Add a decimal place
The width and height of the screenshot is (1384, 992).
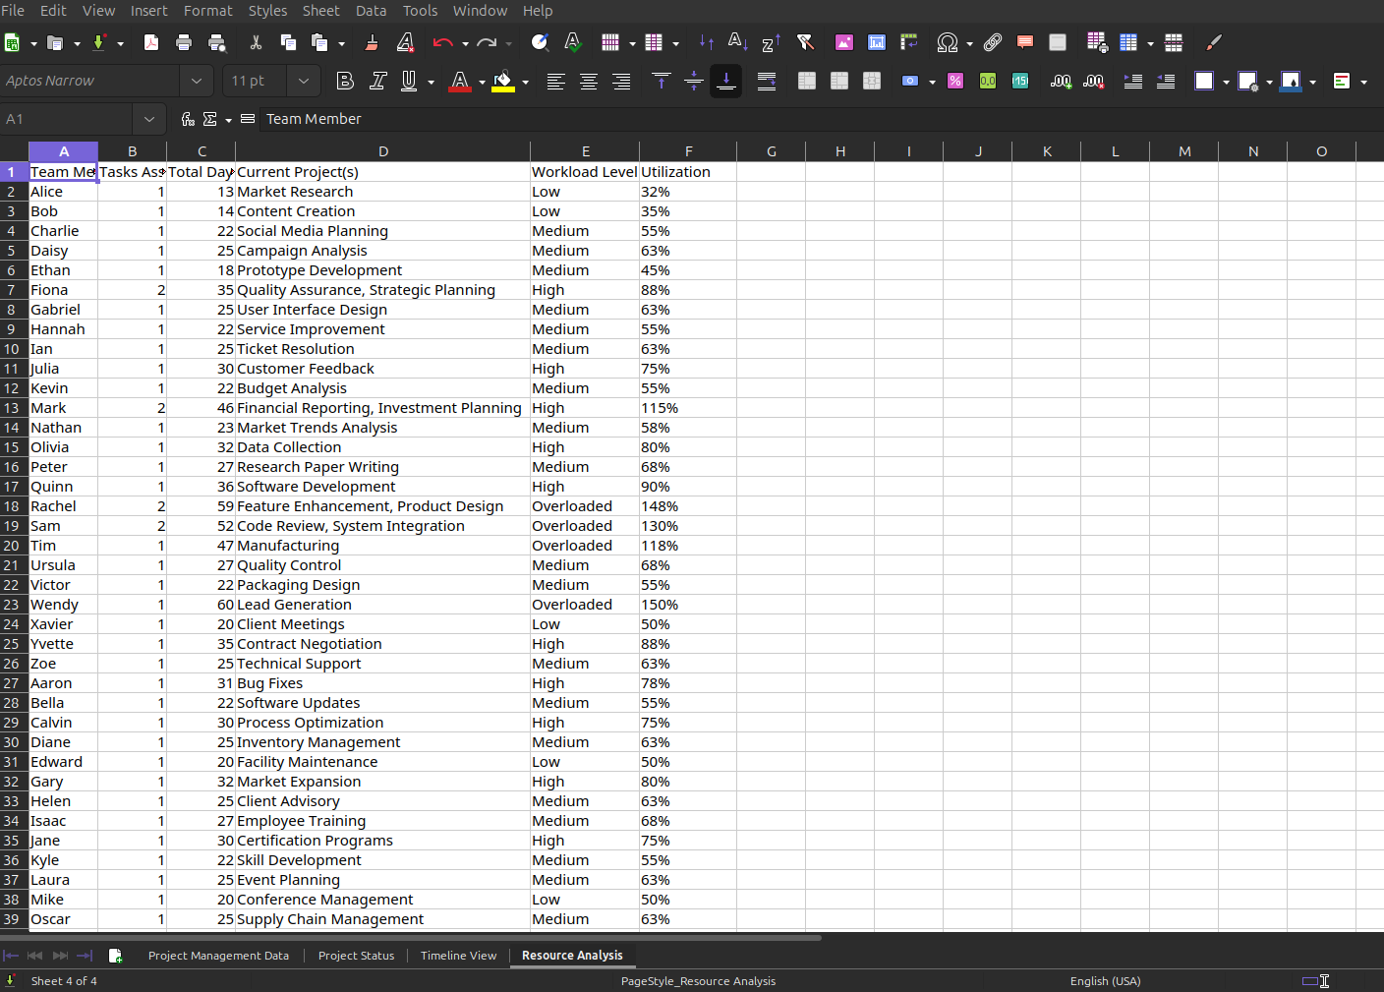coord(1061,81)
